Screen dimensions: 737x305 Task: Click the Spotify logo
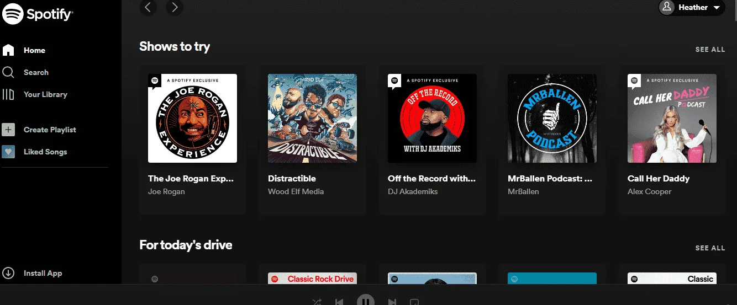38,13
